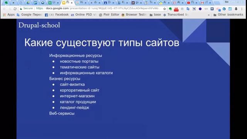Switch to the pinned Evernote tab
Image resolution: width=247 pixels, height=139 pixels.
click(6, 3)
